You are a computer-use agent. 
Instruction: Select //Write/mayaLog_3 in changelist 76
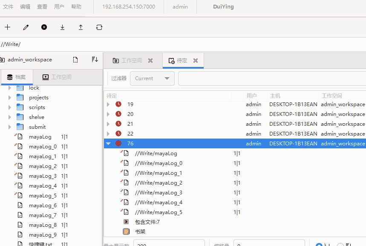coord(159,193)
